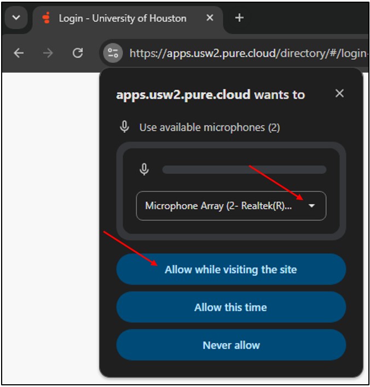Click the 'apps.usw2.pure.cloud wants to' heading

(210, 95)
